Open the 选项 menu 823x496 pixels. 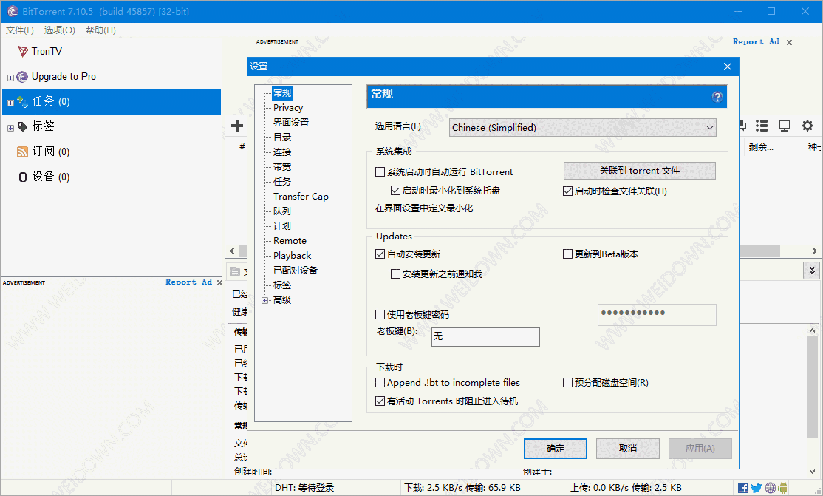pos(58,30)
